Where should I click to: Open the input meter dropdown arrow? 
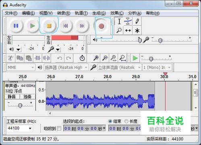click(58, 50)
